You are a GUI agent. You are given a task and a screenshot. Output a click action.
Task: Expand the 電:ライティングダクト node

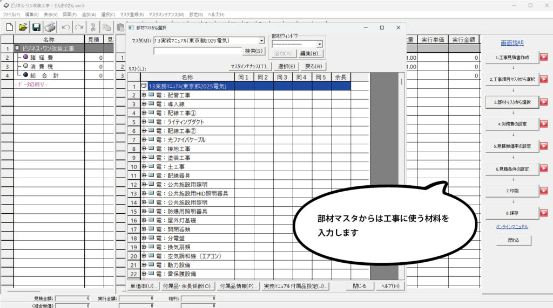pos(144,122)
